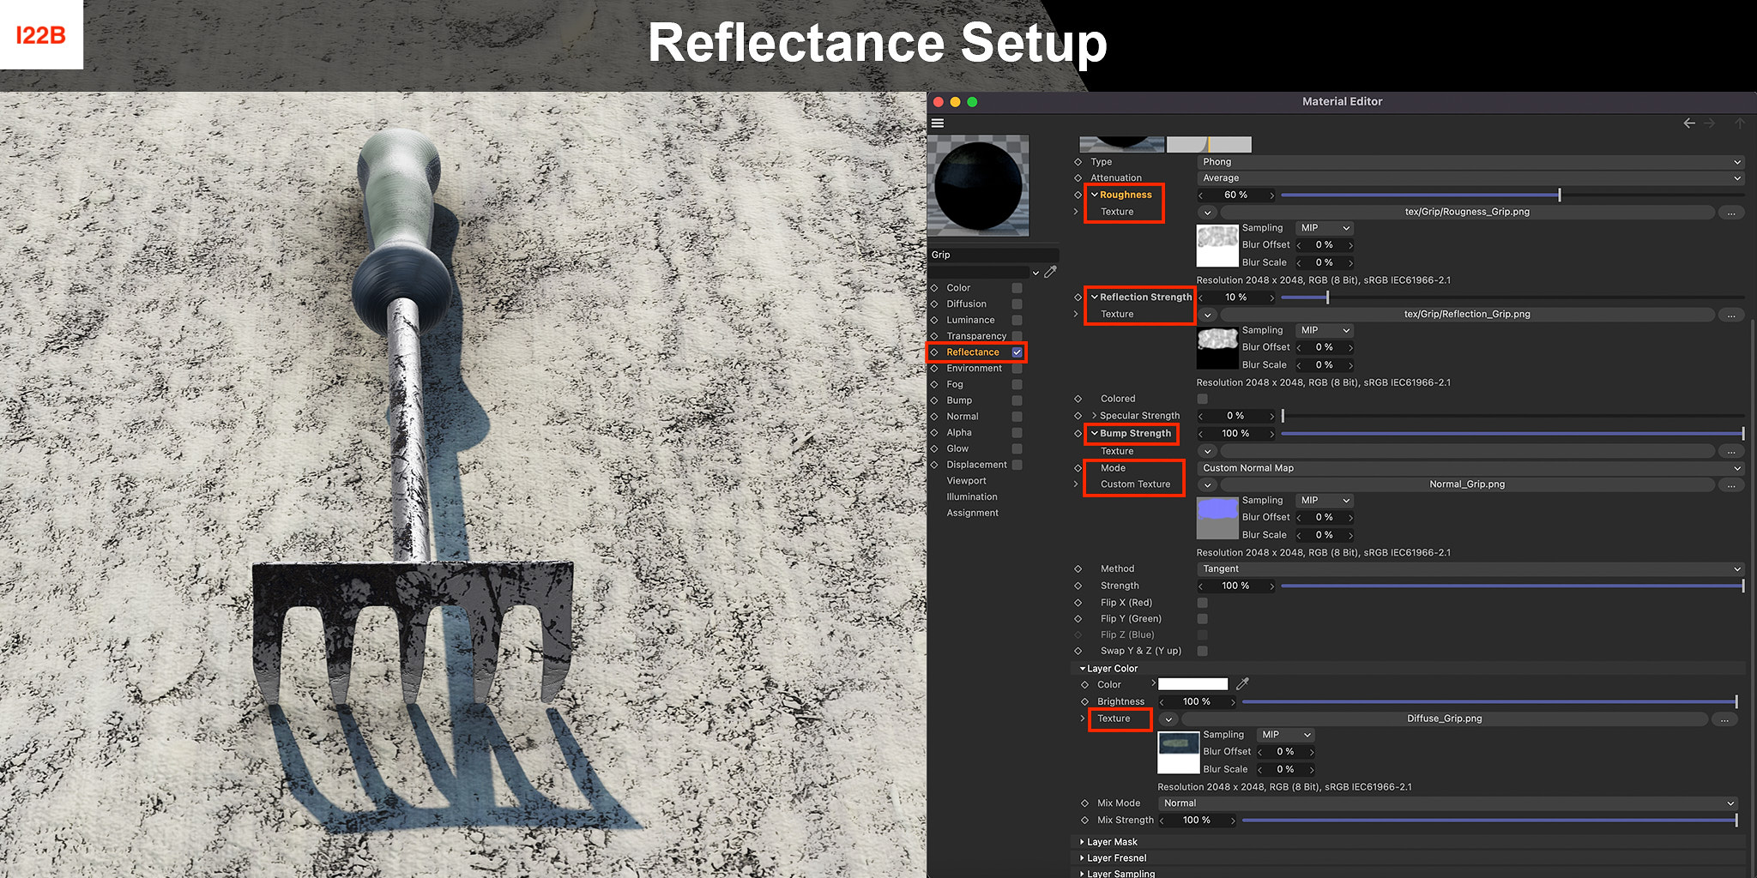The height and width of the screenshot is (878, 1757).
Task: Enable the Color channel checkbox
Action: [1017, 288]
